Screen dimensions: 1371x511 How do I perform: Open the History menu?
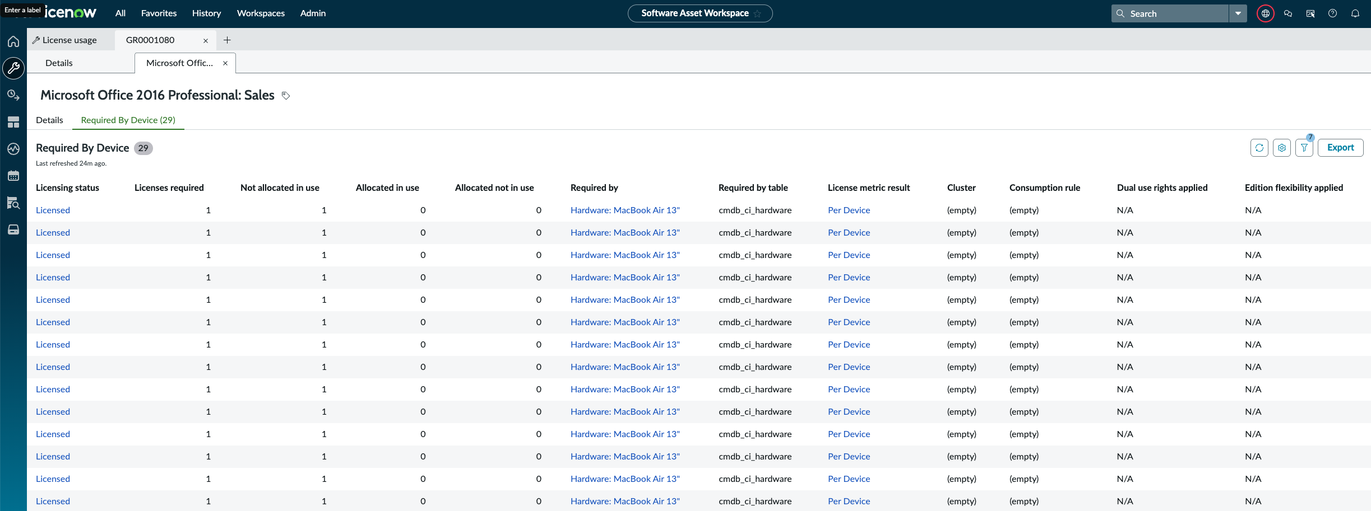(206, 13)
